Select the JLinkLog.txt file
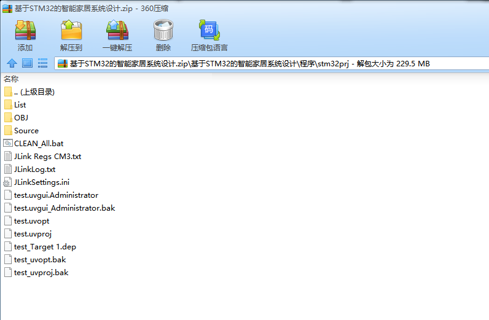 30,170
